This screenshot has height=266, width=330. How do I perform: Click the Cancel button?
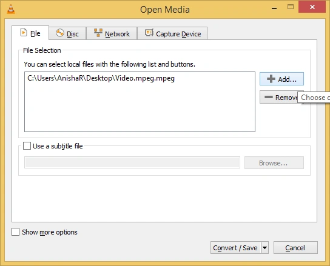295,248
